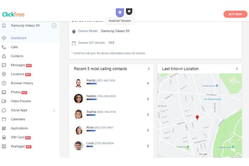
Task: Click the Android Version tooltip label
Action: 120,21
